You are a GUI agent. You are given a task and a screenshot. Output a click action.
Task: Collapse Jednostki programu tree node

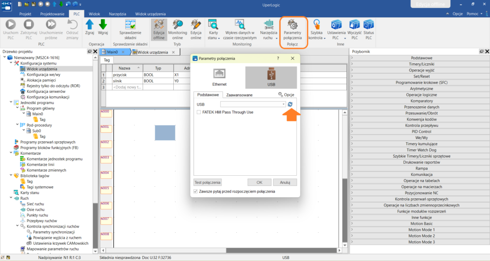(x=11, y=102)
